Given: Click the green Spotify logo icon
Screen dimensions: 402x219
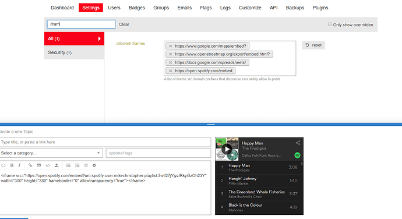Looking at the screenshot, I should (x=297, y=155).
